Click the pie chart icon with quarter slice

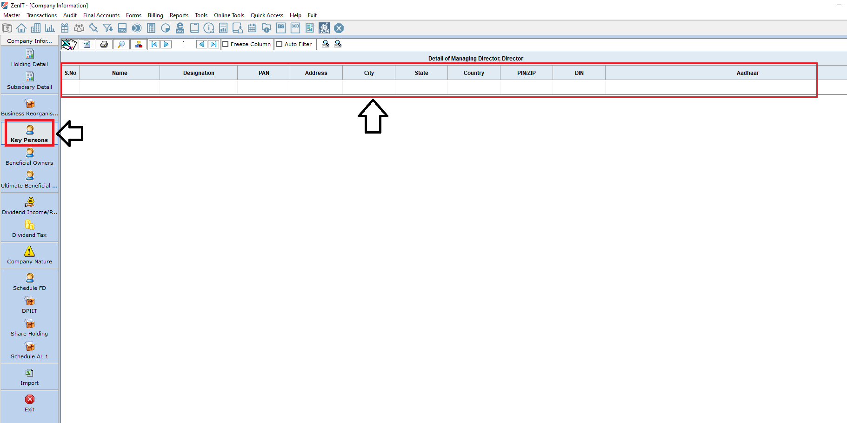pyautogui.click(x=166, y=28)
